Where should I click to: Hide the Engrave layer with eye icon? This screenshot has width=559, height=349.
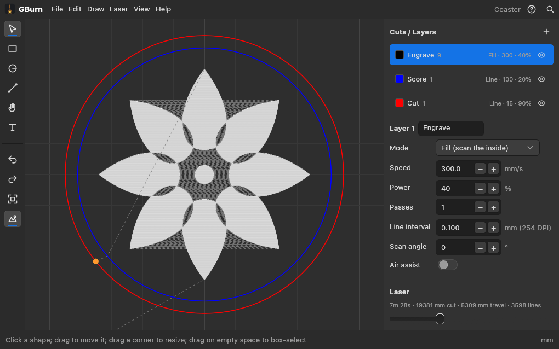click(541, 55)
